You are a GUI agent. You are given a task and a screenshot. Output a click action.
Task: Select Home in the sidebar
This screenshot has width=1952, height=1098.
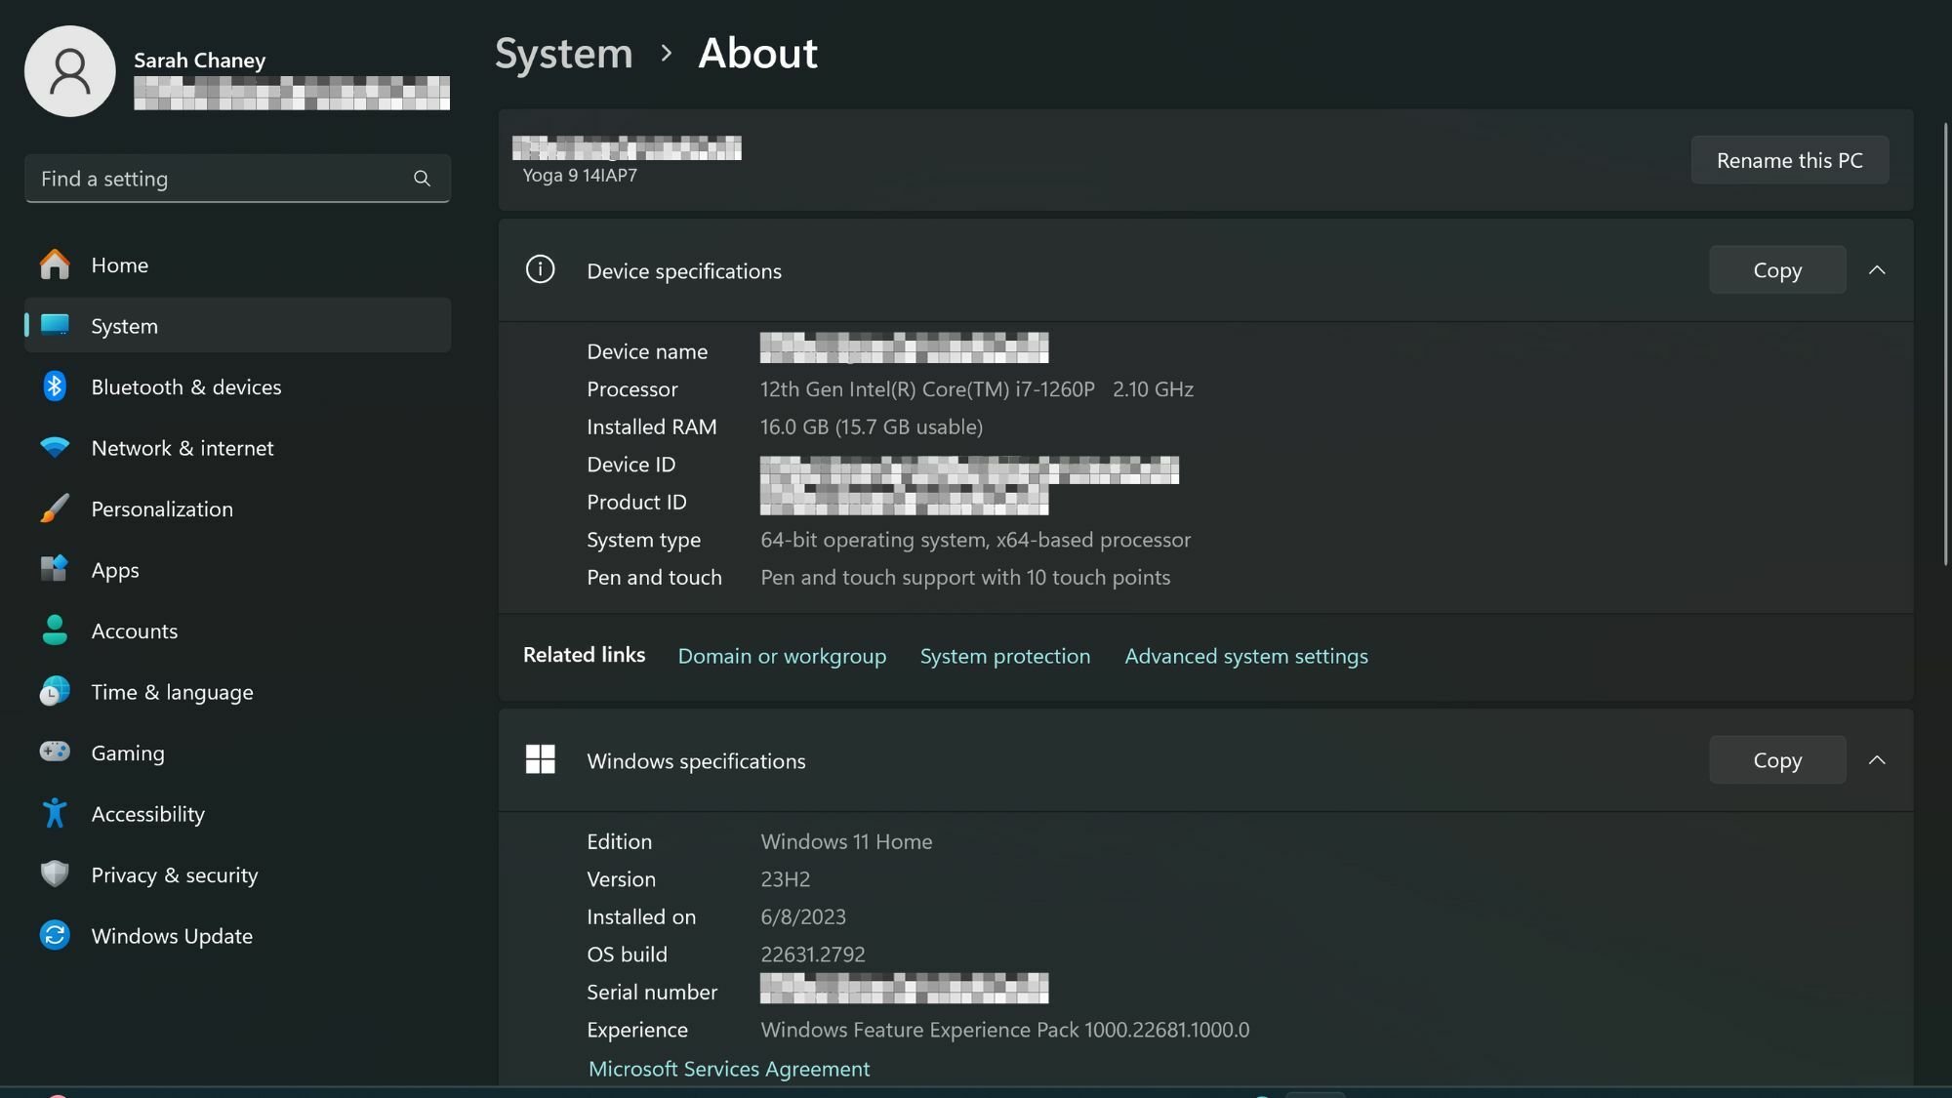pos(119,264)
